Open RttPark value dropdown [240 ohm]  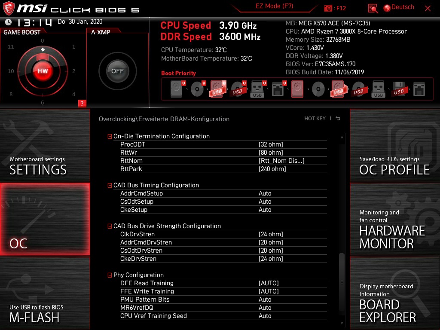pyautogui.click(x=272, y=169)
